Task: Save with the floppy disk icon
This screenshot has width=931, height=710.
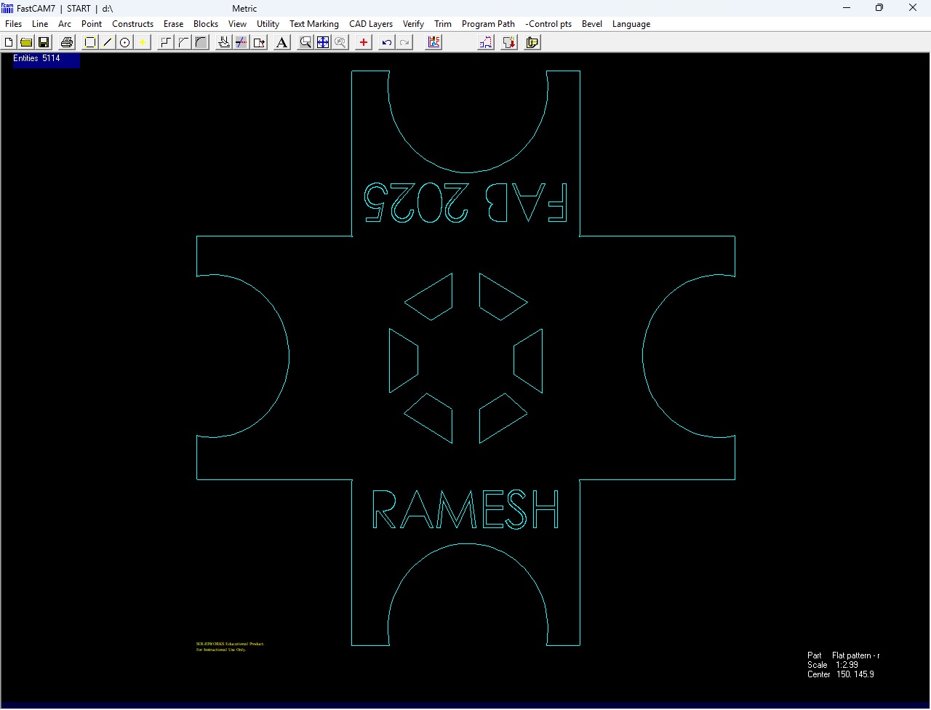Action: (44, 42)
